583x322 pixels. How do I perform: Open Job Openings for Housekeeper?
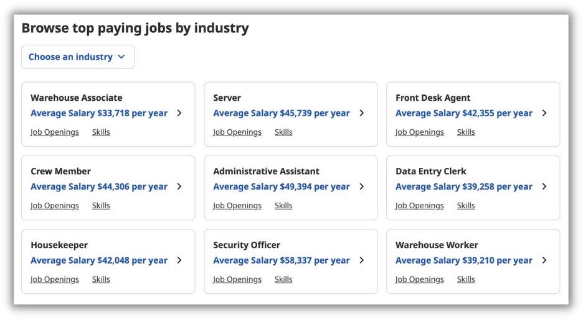pos(55,279)
